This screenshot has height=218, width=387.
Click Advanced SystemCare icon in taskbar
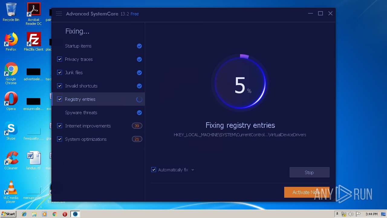pos(75,214)
